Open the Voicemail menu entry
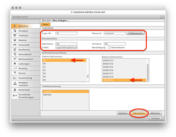The image size is (176, 137). 26,45
